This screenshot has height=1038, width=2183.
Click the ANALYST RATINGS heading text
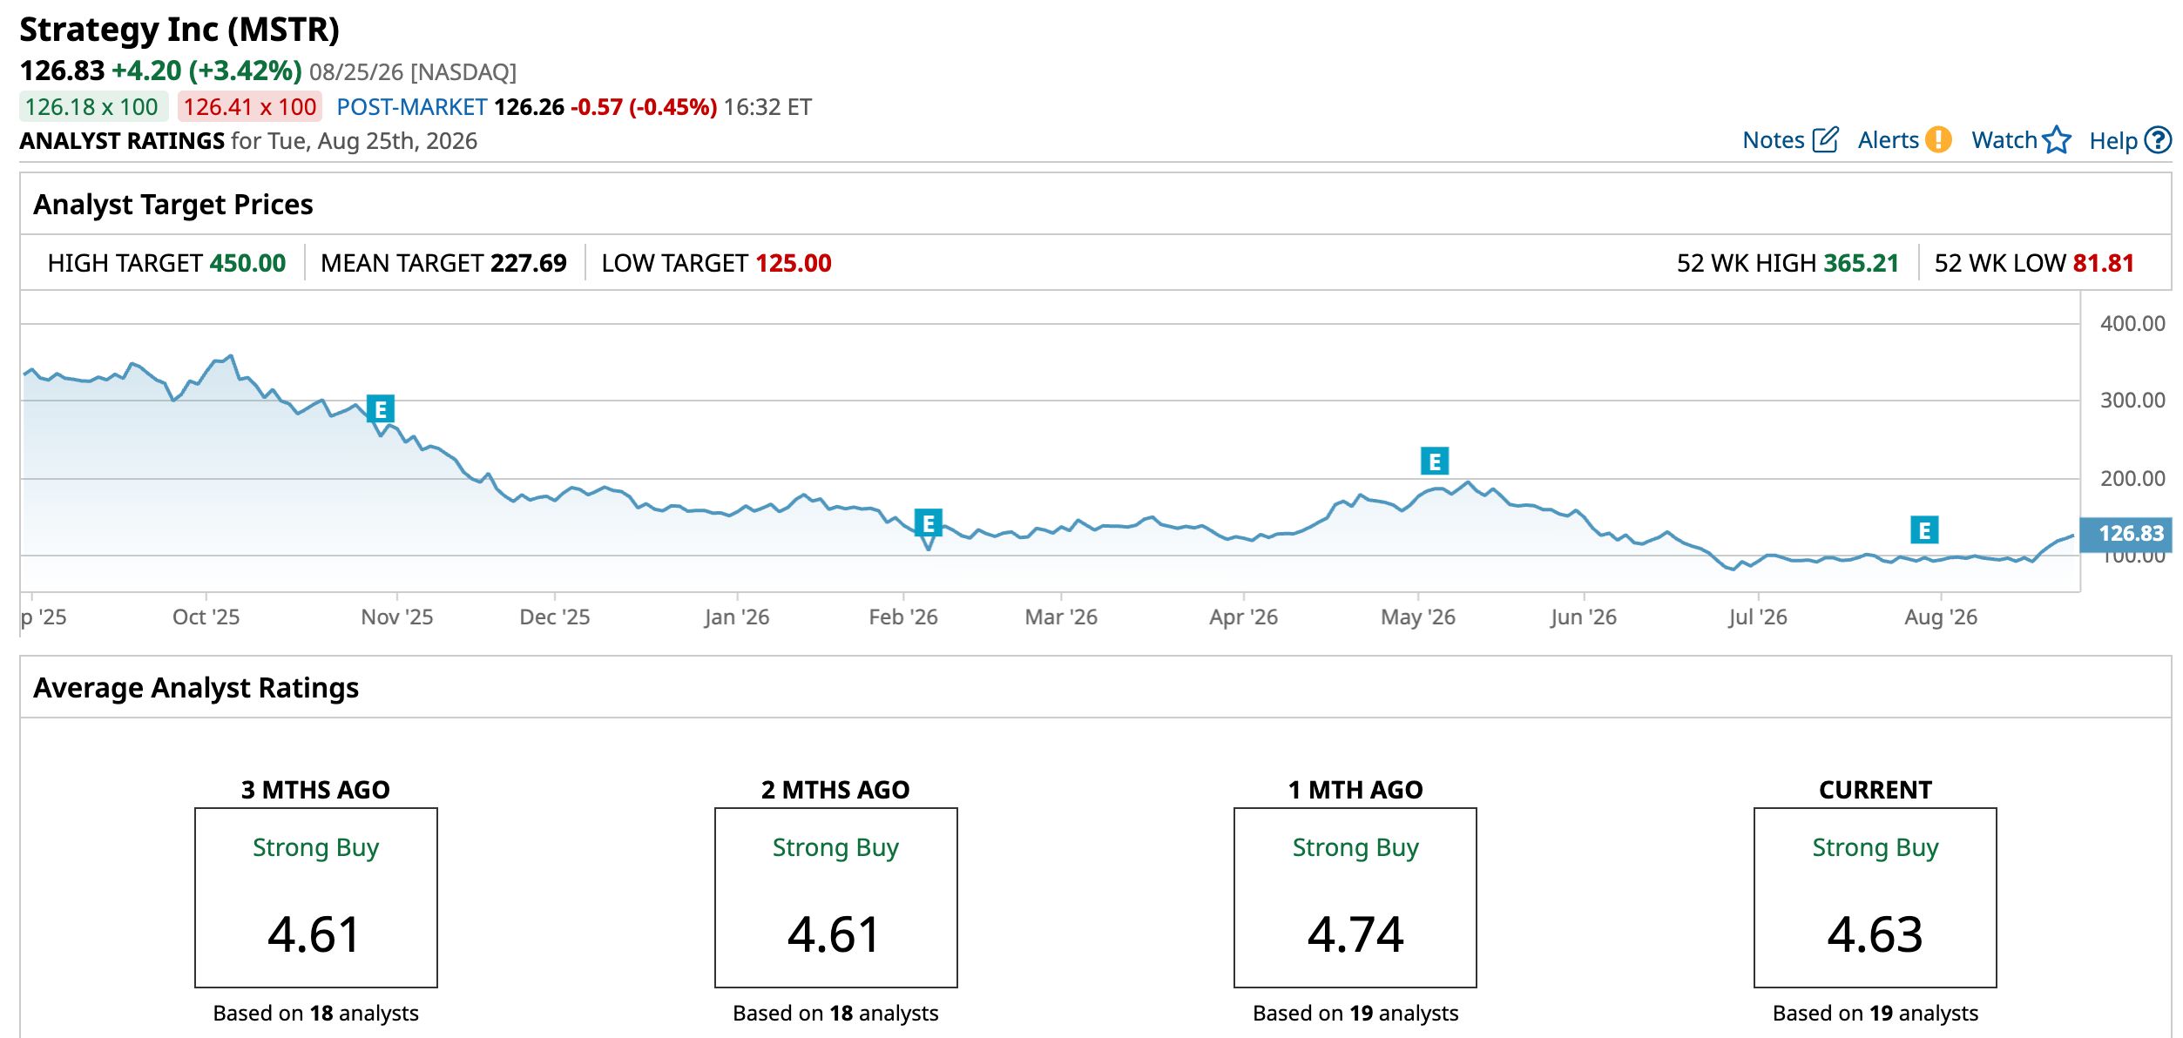click(x=122, y=141)
